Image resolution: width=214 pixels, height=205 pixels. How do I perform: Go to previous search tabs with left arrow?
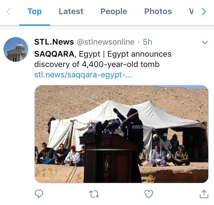point(8,12)
